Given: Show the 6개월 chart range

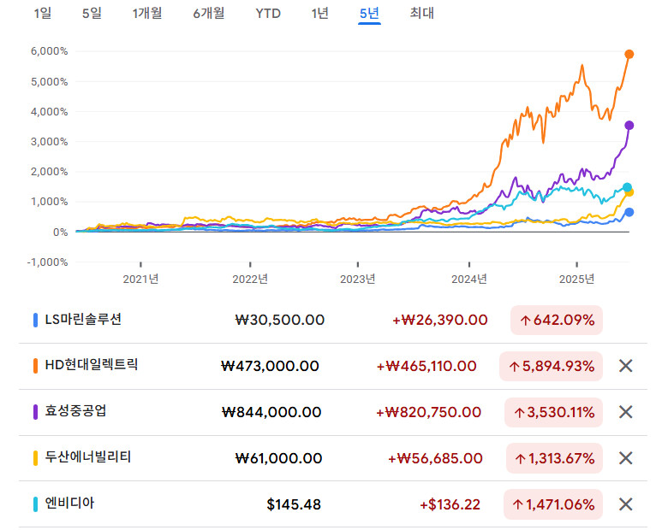Looking at the screenshot, I should tap(209, 14).
